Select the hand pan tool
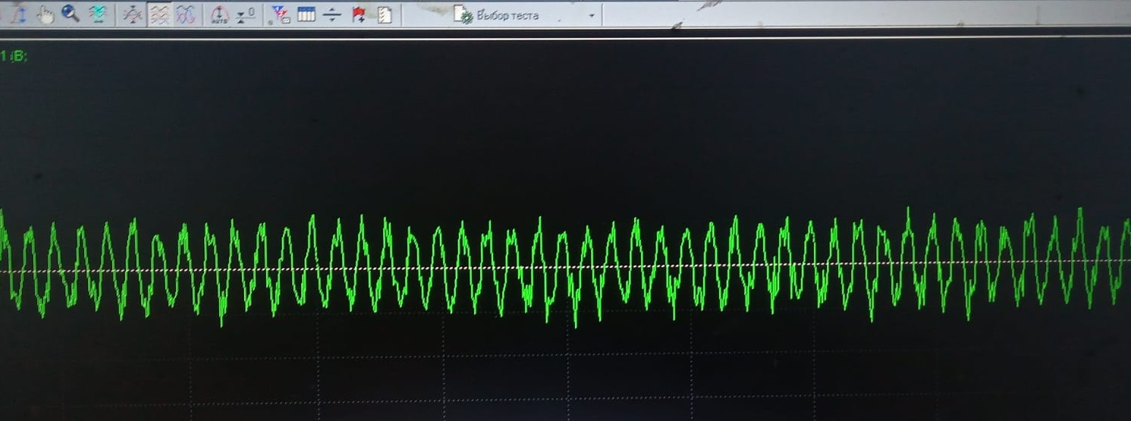Image resolution: width=1131 pixels, height=421 pixels. (x=46, y=14)
